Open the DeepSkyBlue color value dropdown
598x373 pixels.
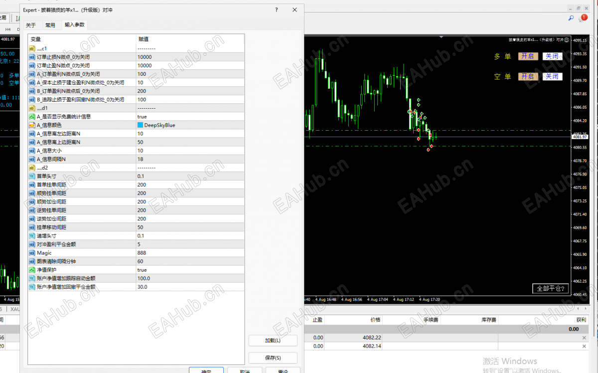click(x=190, y=125)
